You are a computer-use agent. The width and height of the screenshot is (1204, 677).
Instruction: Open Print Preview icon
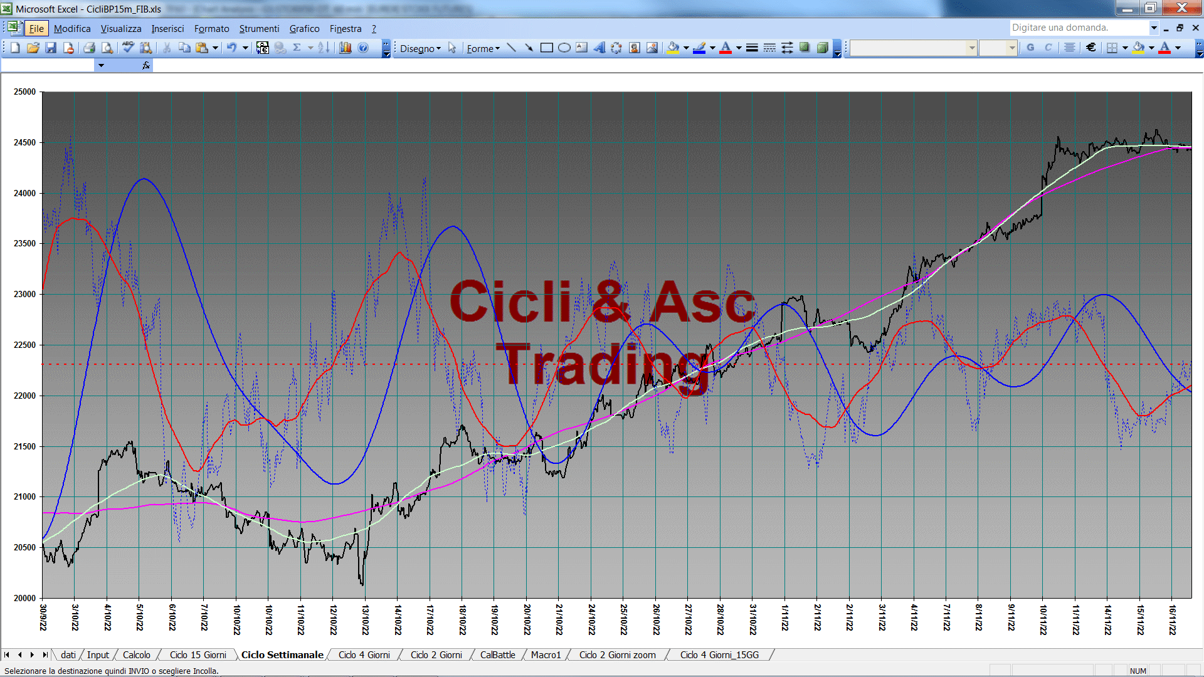coord(107,48)
